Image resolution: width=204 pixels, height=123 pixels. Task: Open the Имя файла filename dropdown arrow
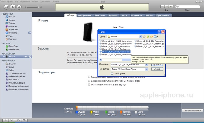(x=147, y=64)
